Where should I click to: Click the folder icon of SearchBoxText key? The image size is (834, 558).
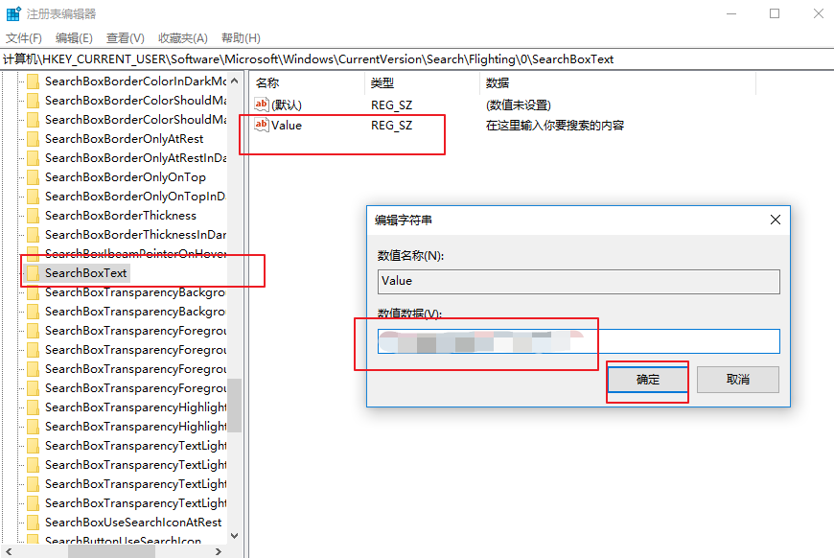[34, 272]
